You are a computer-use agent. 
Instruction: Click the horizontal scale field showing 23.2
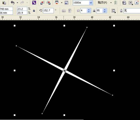22,9
